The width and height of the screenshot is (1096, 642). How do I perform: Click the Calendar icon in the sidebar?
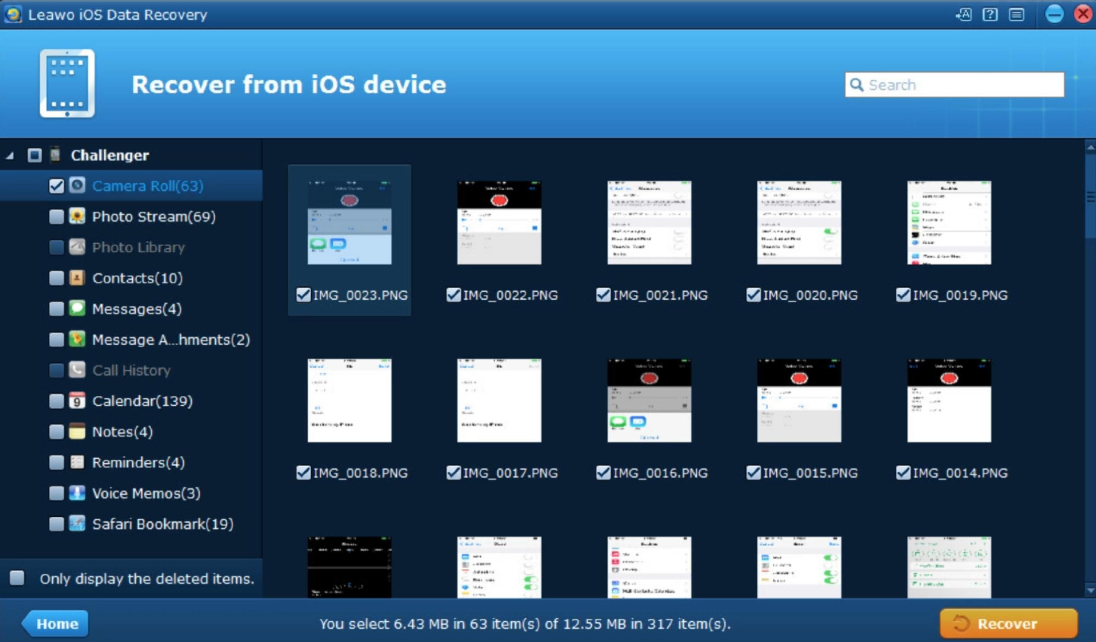(77, 400)
